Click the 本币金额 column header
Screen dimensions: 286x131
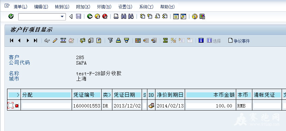pos(211,95)
